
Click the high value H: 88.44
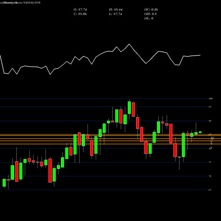tap(116, 10)
